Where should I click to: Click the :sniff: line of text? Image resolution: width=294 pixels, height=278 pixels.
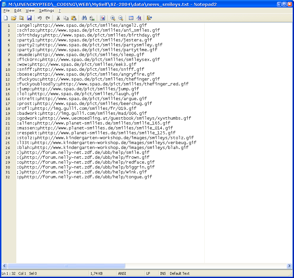click(x=81, y=69)
